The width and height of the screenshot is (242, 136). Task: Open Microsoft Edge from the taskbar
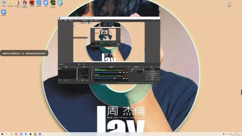[x=26, y=134]
